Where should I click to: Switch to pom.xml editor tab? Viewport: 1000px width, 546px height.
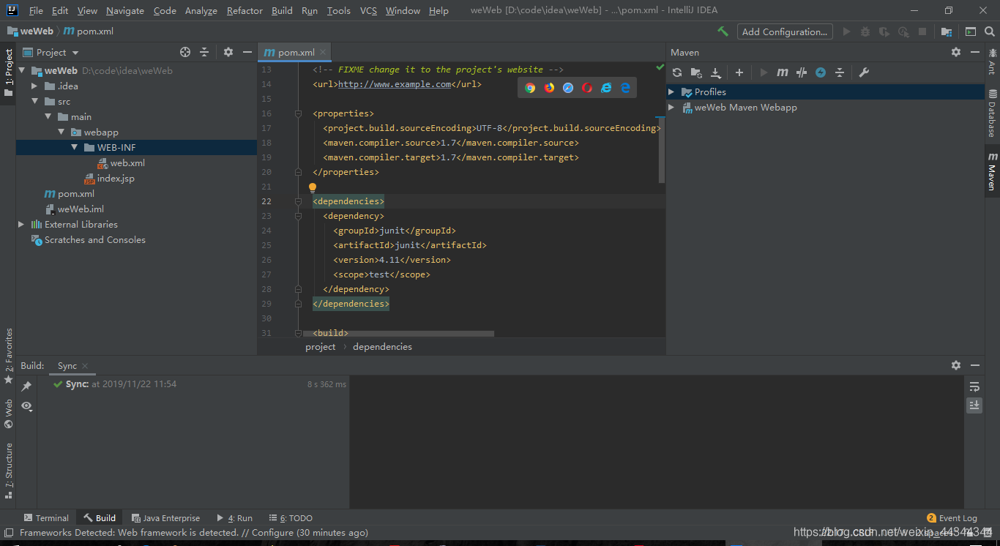pos(295,52)
